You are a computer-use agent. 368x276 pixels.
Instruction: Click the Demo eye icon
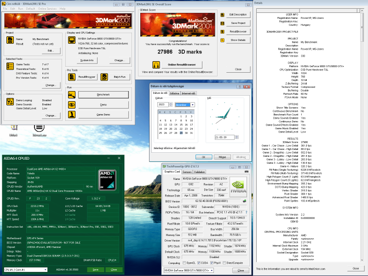[72, 105]
